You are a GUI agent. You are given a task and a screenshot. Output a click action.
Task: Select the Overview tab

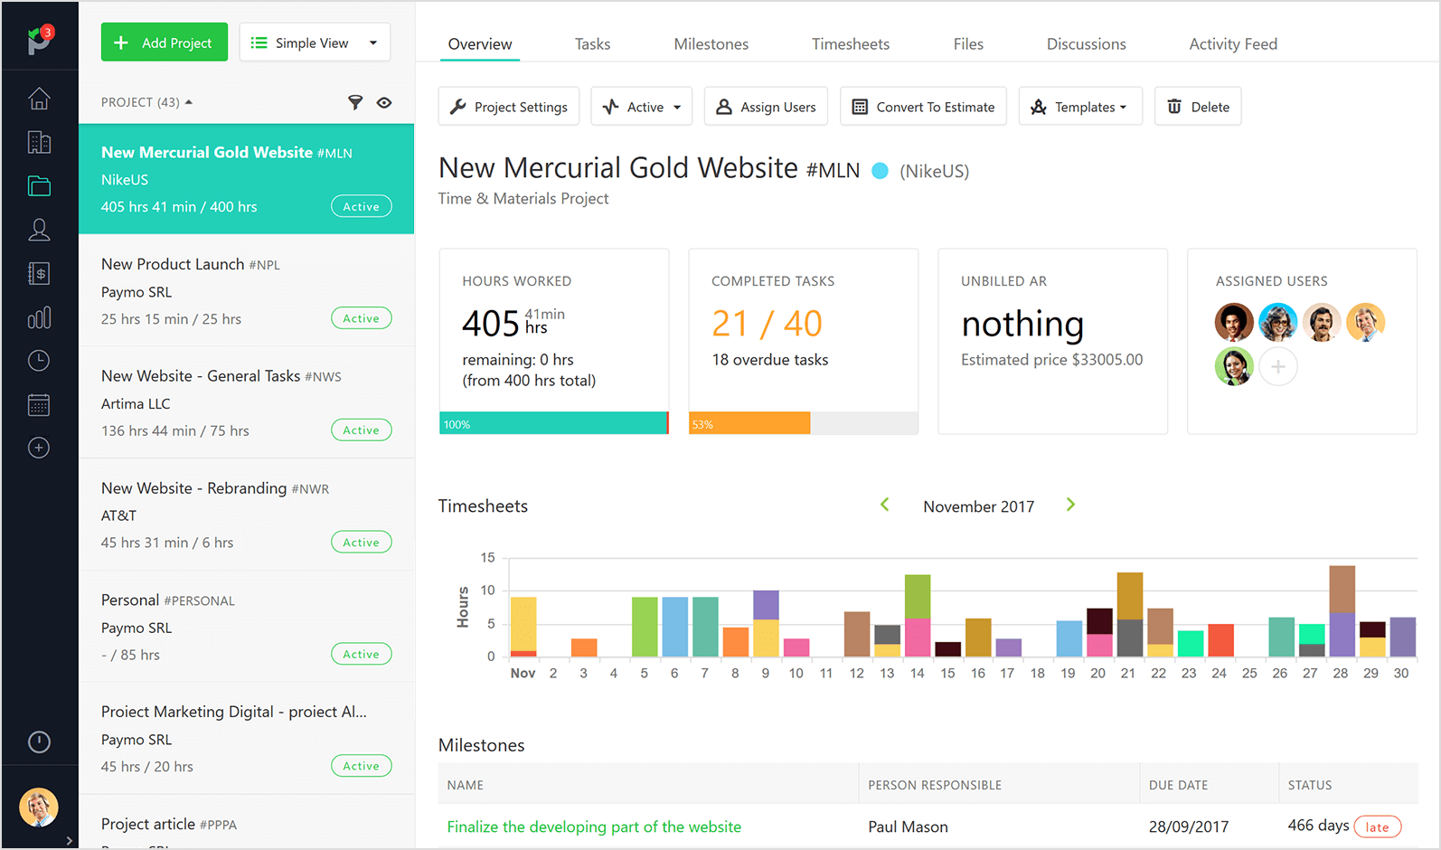pyautogui.click(x=480, y=43)
